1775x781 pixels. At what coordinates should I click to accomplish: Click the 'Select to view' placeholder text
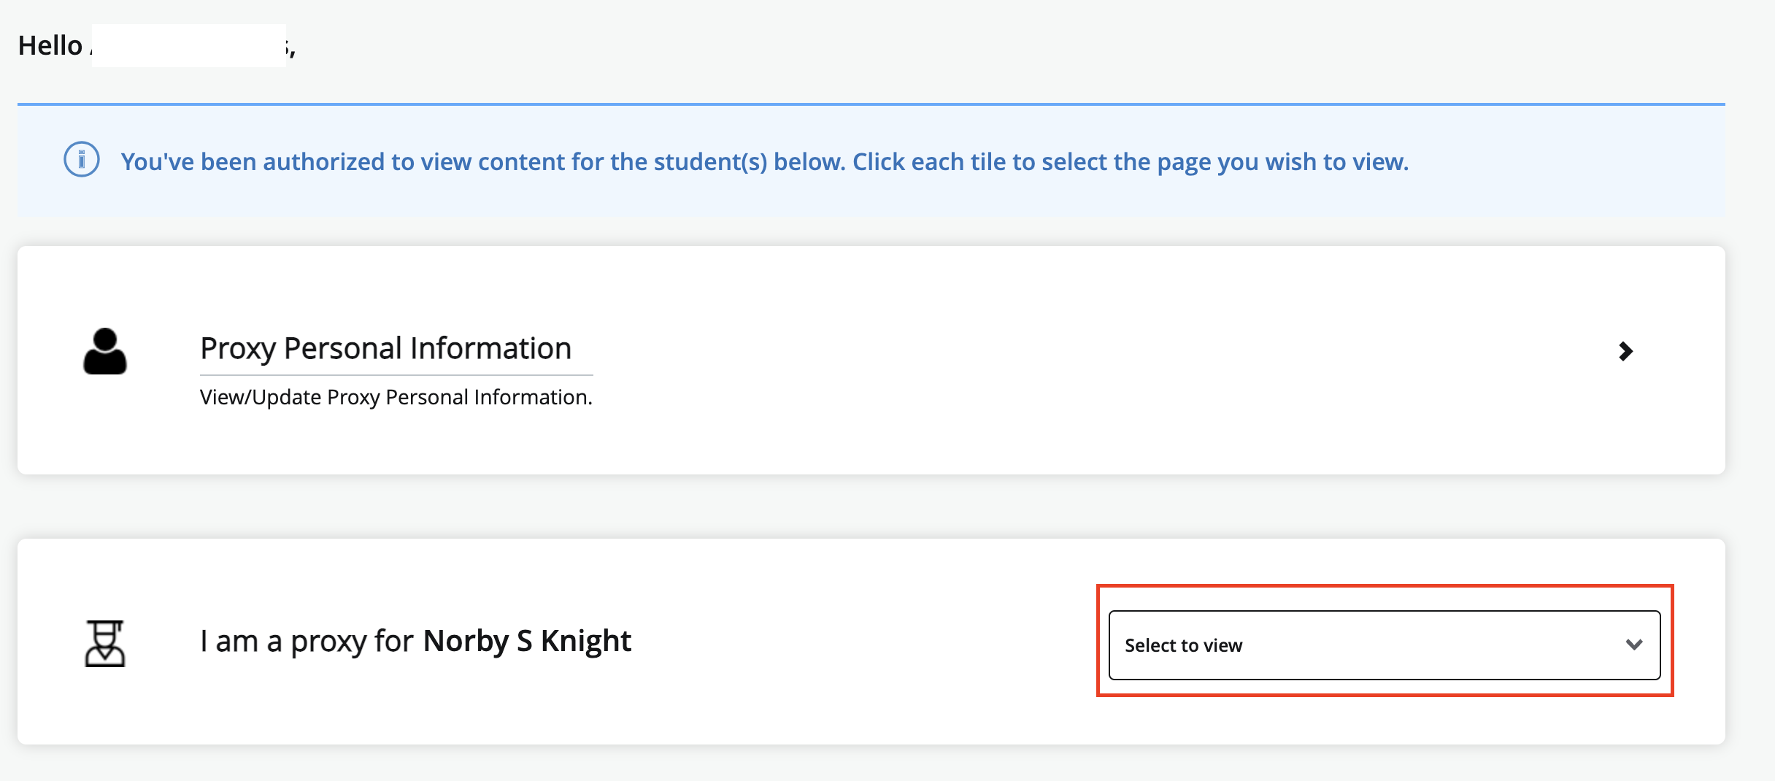click(1183, 645)
